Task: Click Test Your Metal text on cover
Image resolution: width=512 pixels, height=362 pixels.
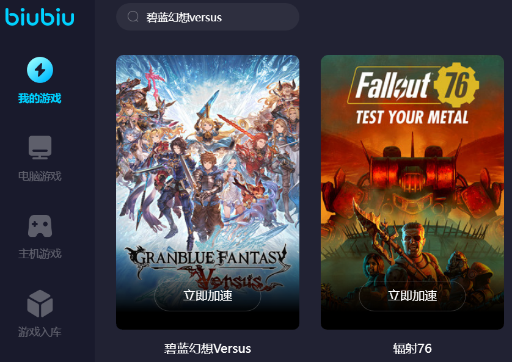Action: 412,117
